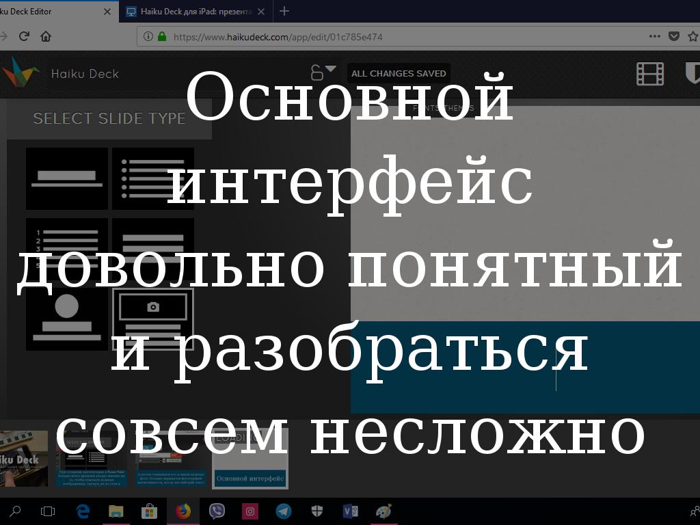
Task: Choose the bulleted list slide type
Action: point(153,178)
